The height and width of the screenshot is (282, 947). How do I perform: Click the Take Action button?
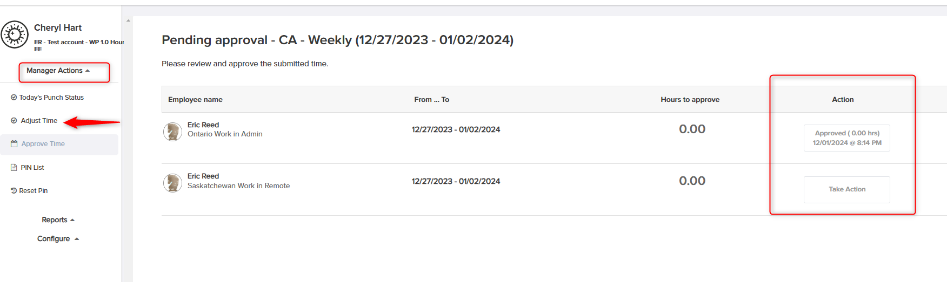(x=847, y=190)
